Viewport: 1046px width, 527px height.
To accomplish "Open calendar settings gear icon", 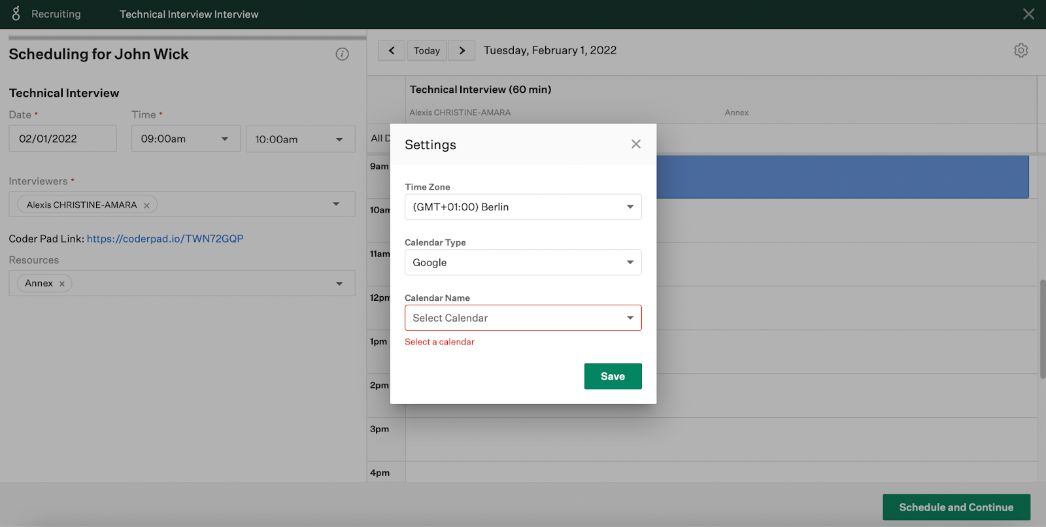I will tap(1021, 50).
